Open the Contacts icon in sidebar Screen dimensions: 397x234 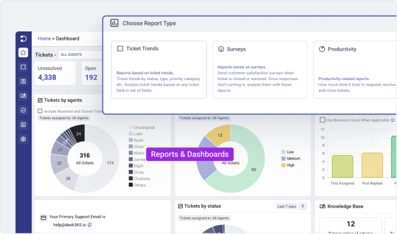point(23,81)
